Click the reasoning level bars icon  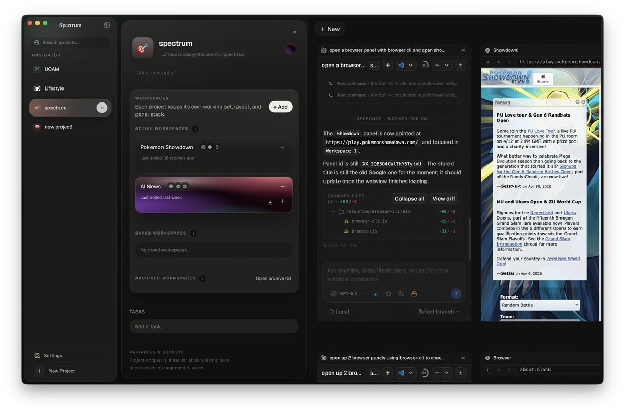tap(376, 294)
